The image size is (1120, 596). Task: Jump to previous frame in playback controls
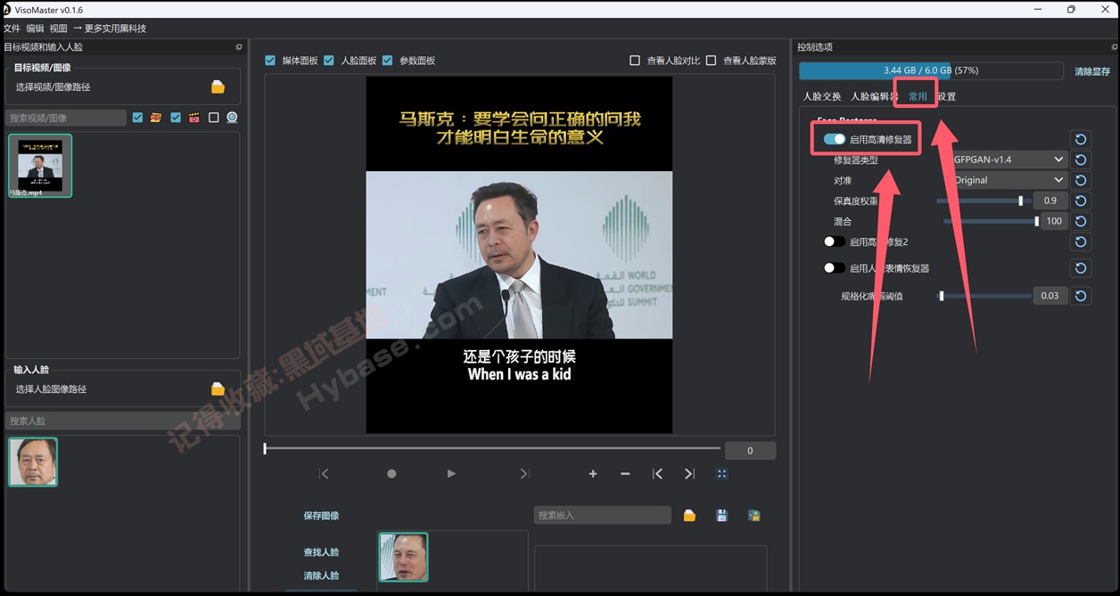coord(325,474)
